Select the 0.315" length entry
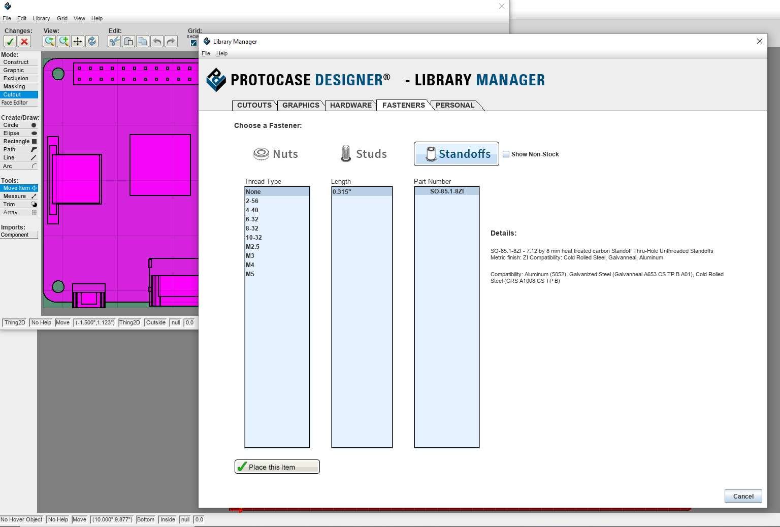 pyautogui.click(x=362, y=192)
